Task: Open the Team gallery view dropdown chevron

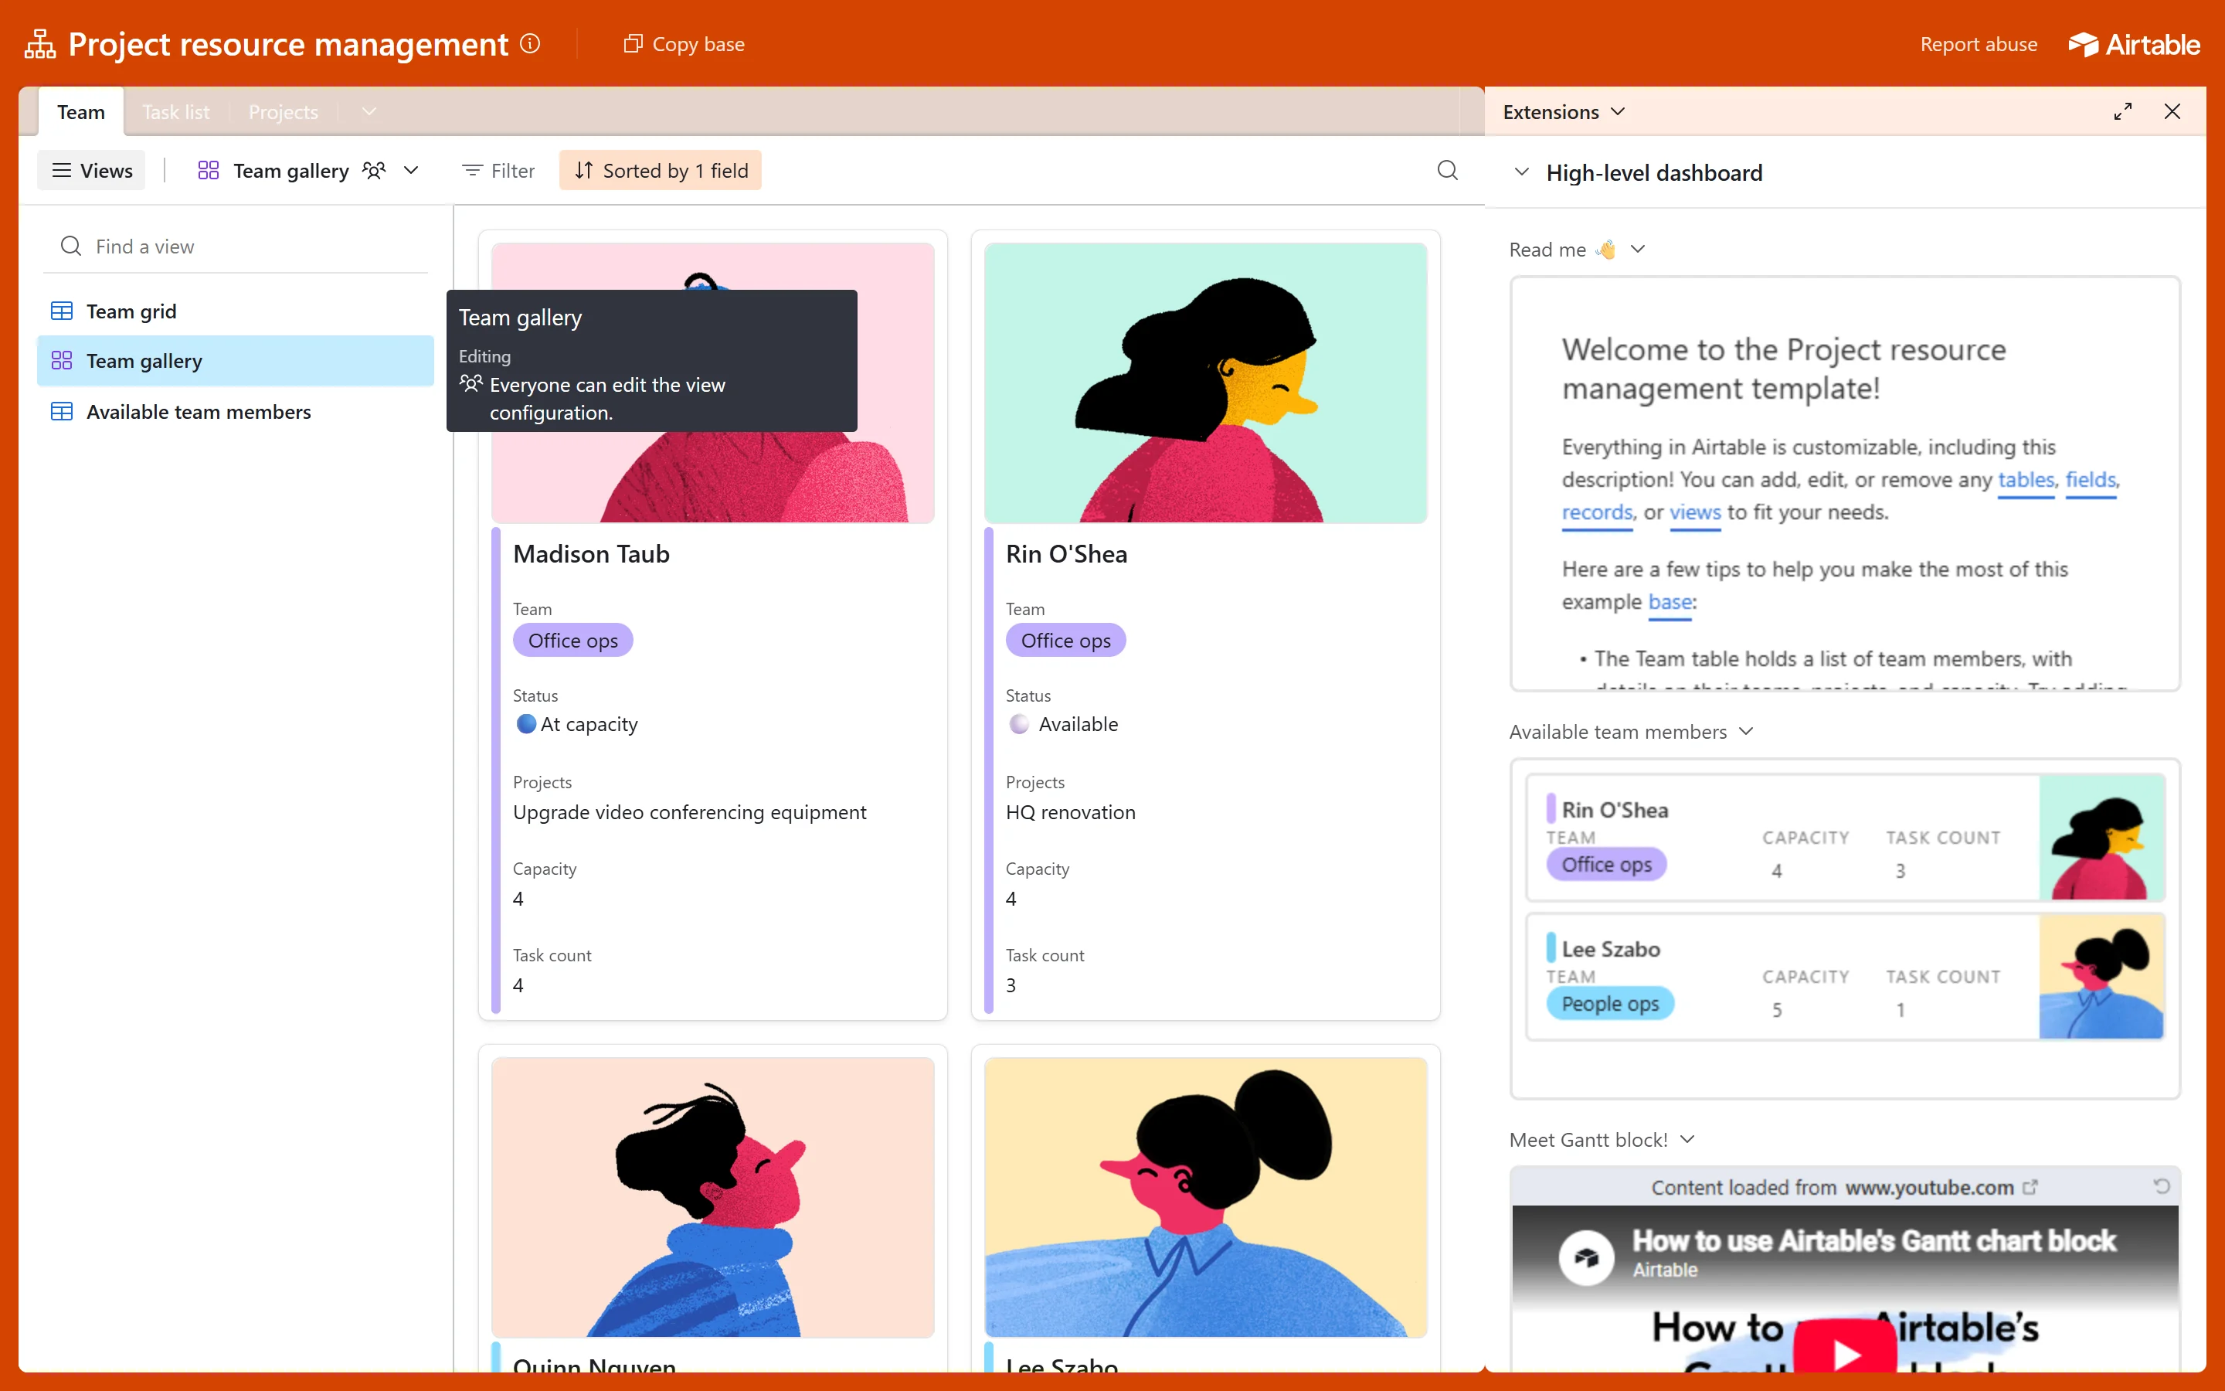Action: (x=411, y=170)
